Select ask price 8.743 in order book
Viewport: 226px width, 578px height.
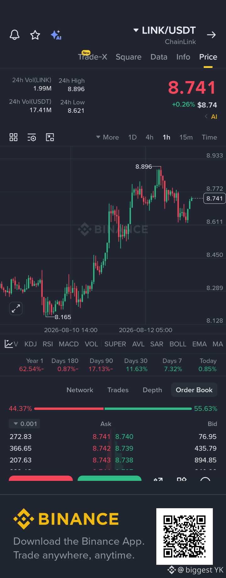(x=101, y=460)
